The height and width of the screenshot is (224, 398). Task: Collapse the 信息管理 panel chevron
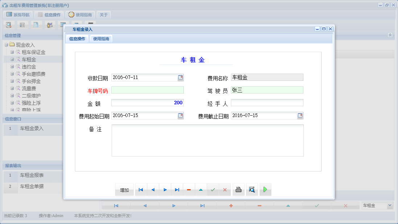(390, 35)
